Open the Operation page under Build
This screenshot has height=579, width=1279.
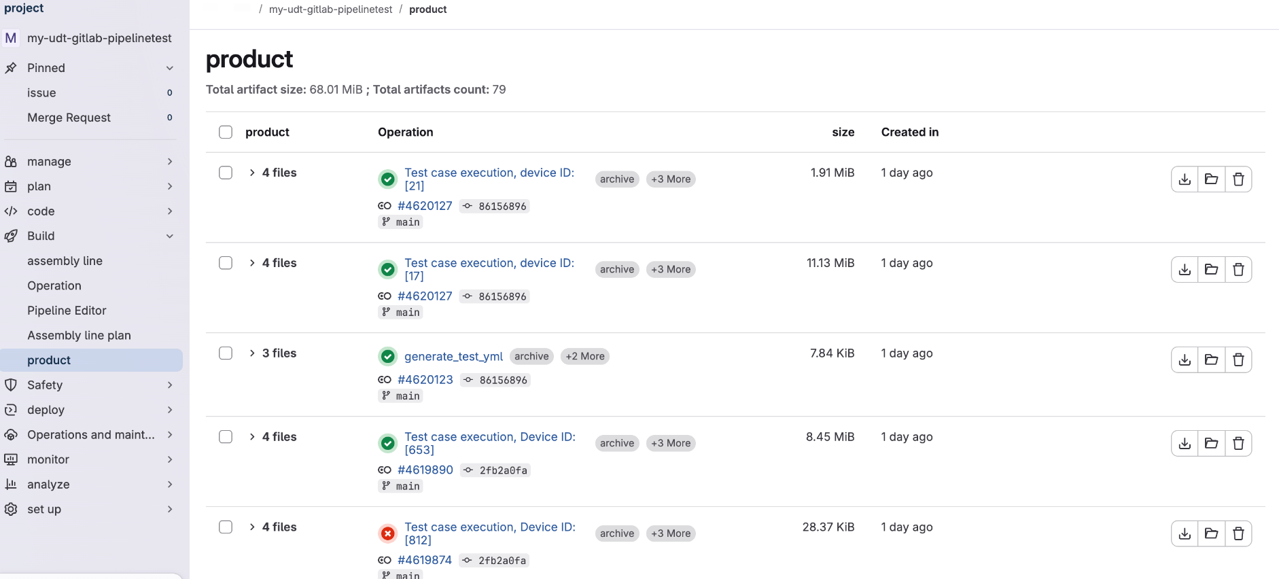coord(54,285)
